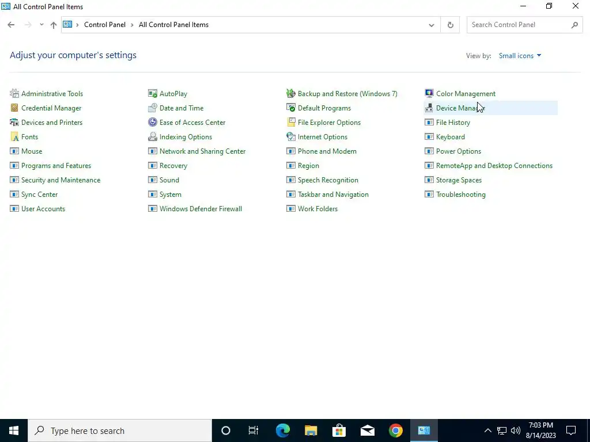Open the Region item
Viewport: 590px width, 442px height.
308,165
